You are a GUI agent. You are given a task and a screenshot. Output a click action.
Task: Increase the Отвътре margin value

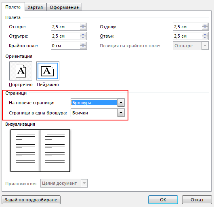click(83, 34)
